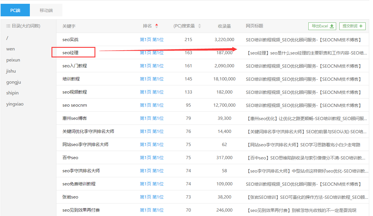This screenshot has height=216, width=373.
Task: Click the keyword 张岩seo
Action: point(70,197)
